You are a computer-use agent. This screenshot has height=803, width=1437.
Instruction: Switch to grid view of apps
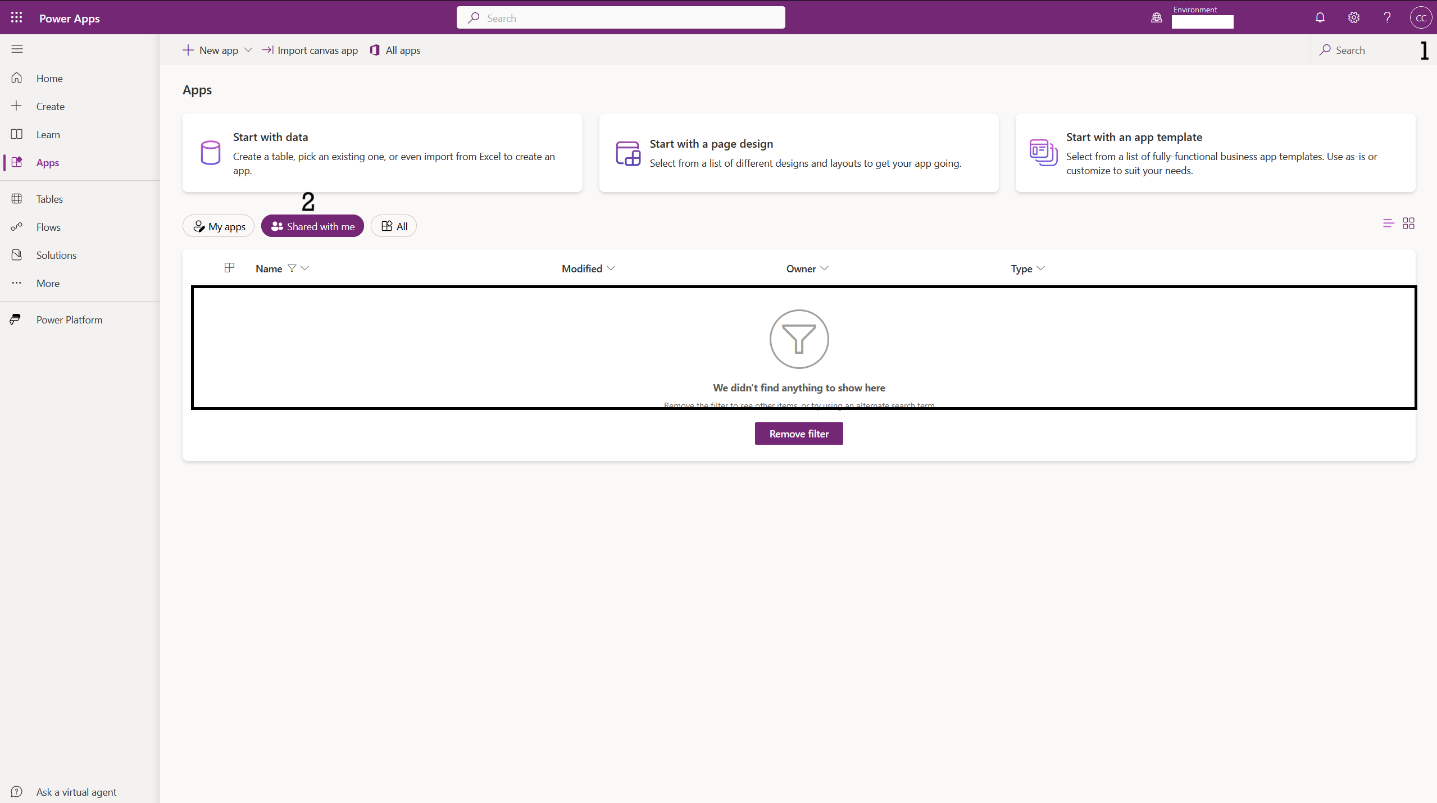(1408, 223)
